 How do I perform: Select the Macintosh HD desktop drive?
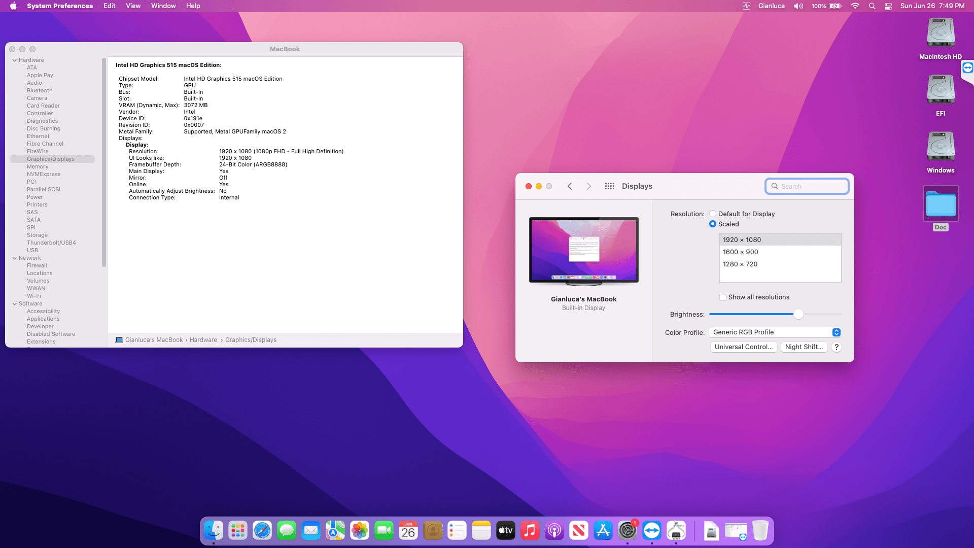(x=941, y=39)
